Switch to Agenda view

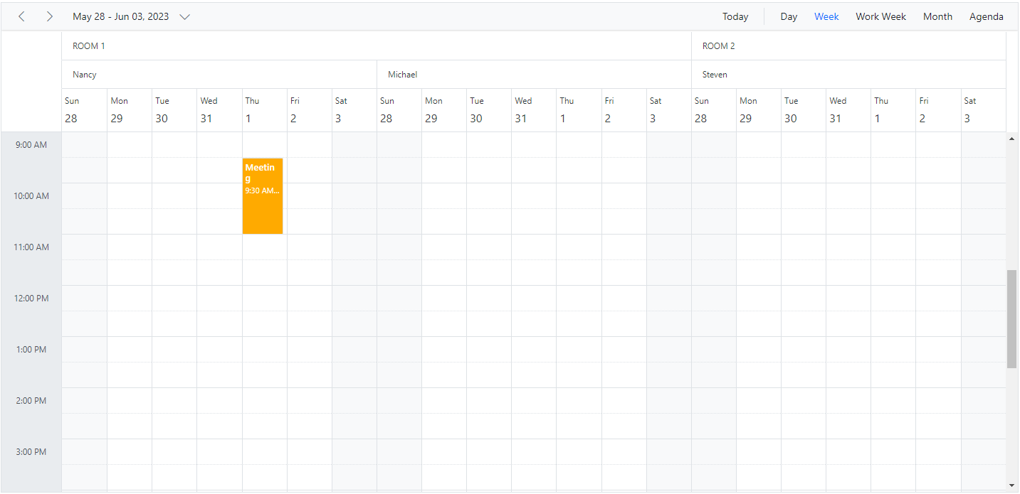986,16
